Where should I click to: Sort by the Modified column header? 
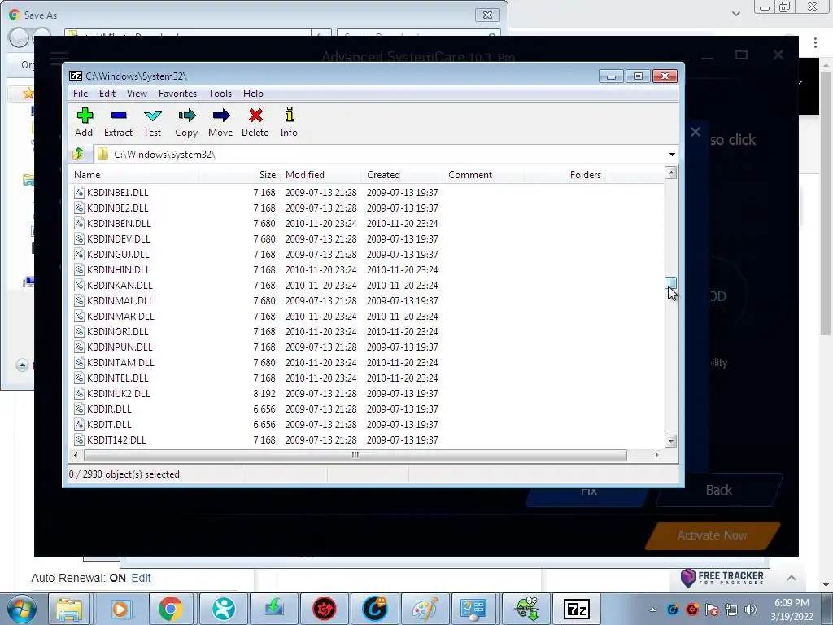coord(321,175)
